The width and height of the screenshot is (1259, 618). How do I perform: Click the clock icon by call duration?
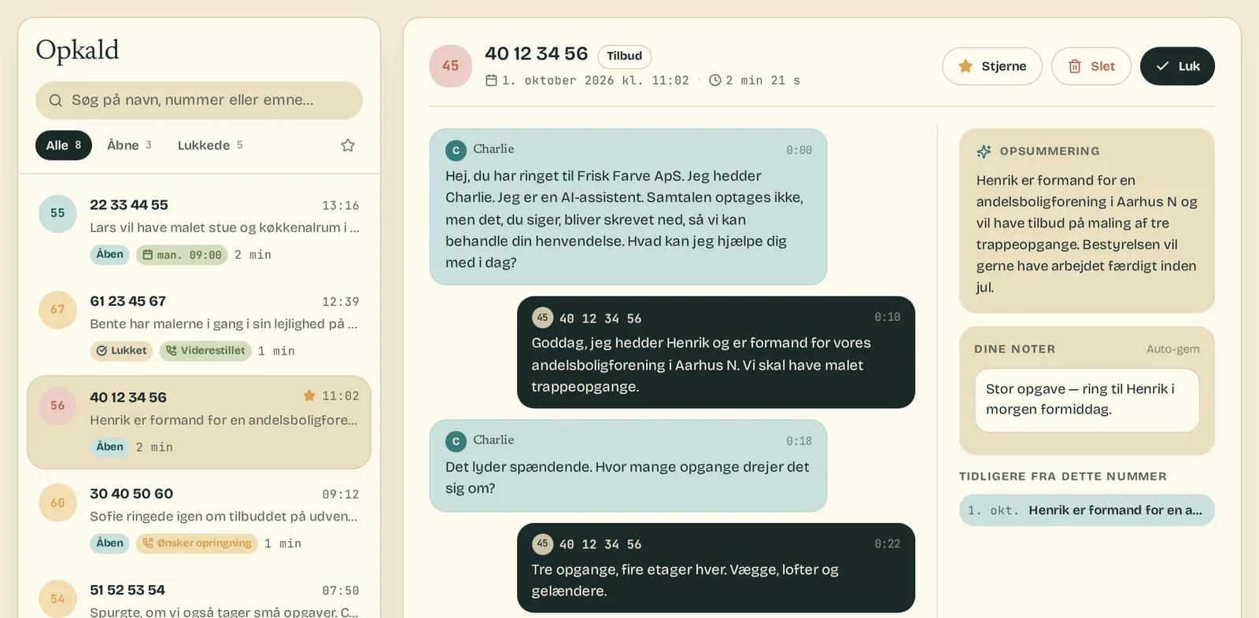pyautogui.click(x=715, y=80)
